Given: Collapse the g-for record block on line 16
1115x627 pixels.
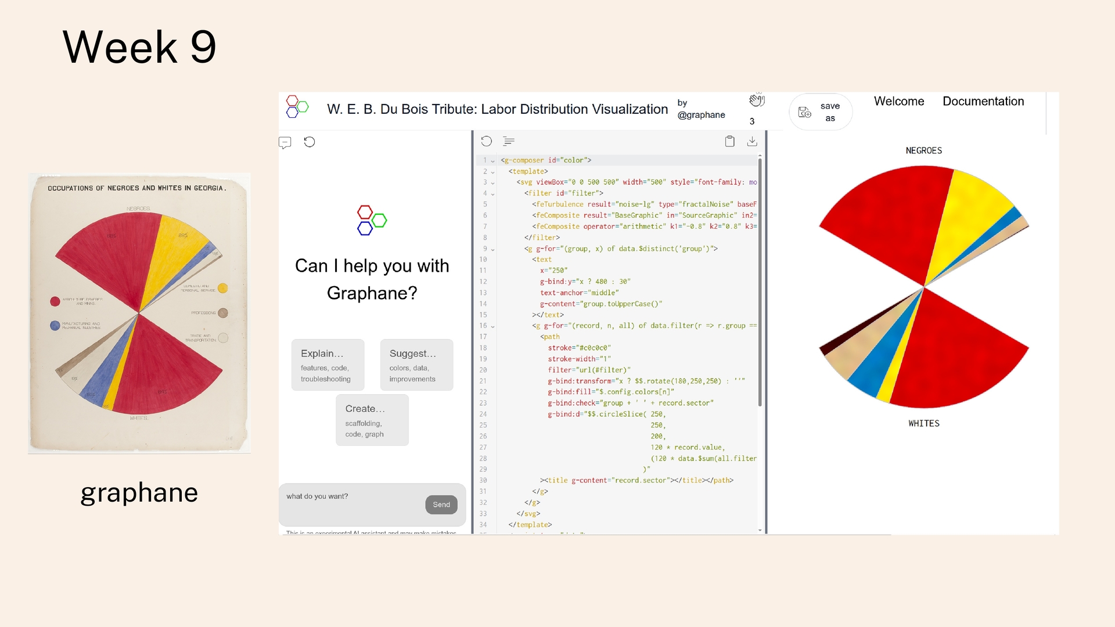Looking at the screenshot, I should click(x=493, y=326).
